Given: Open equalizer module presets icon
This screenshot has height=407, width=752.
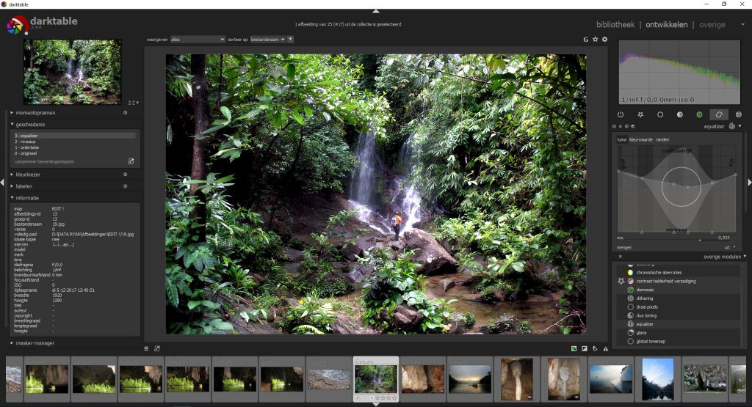Looking at the screenshot, I should [x=620, y=126].
